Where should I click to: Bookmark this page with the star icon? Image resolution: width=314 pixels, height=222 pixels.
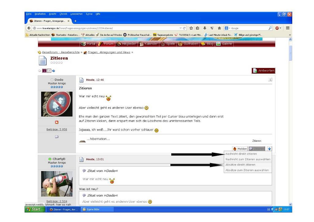click(x=191, y=28)
